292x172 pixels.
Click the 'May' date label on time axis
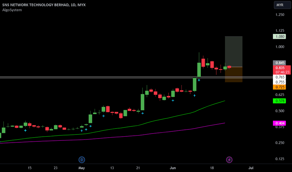pyautogui.click(x=81, y=168)
